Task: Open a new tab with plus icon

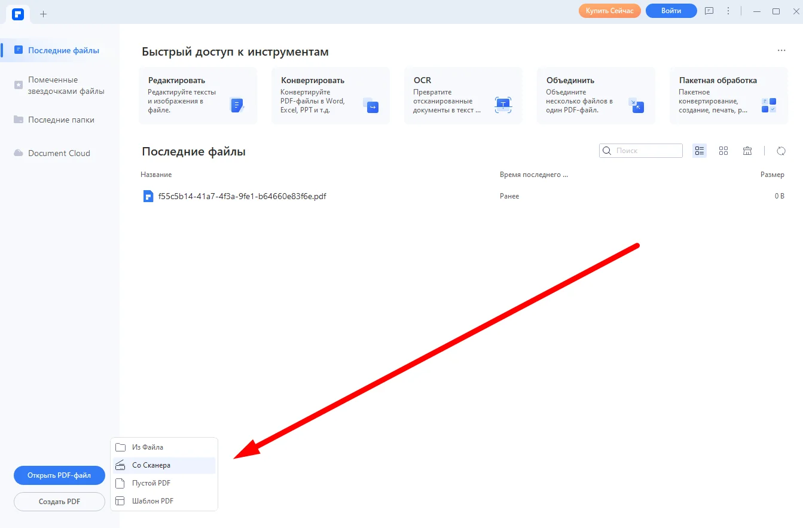Action: 43,14
